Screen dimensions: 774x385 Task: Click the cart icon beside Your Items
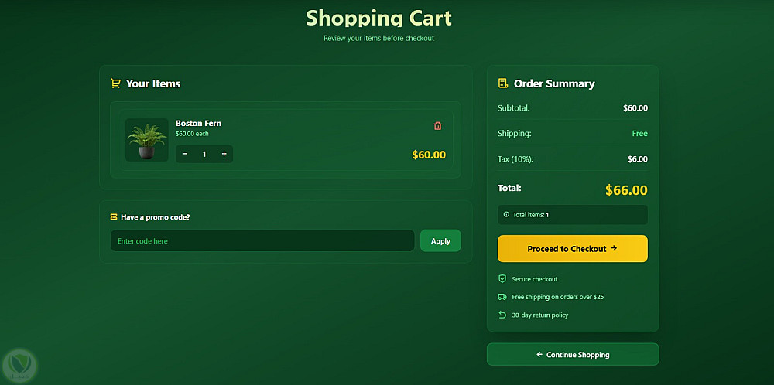(x=115, y=83)
